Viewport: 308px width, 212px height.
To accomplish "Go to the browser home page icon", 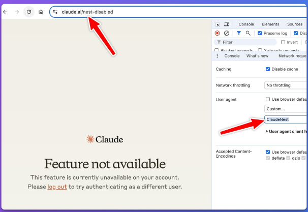I will click(41, 12).
